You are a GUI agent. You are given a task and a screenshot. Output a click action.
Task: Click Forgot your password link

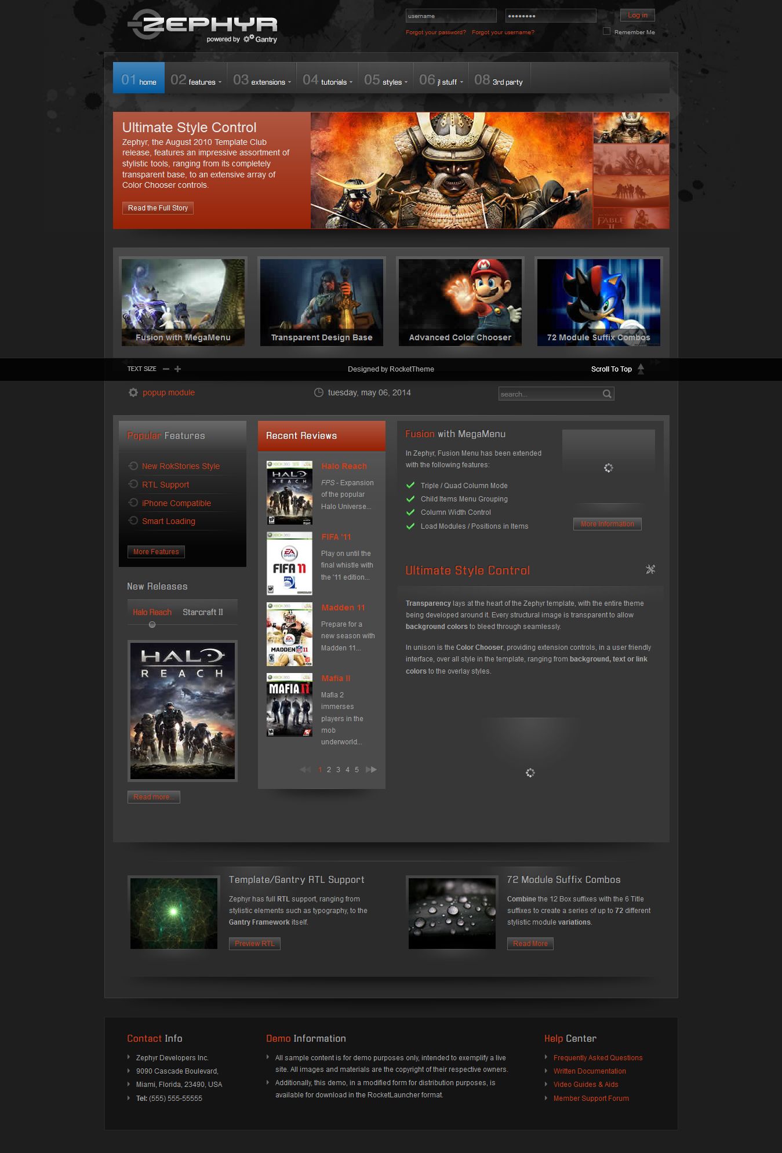(436, 32)
